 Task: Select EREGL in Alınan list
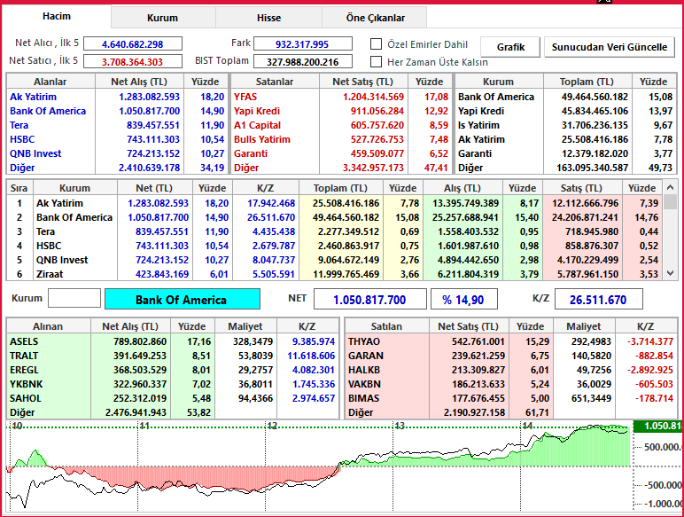pyautogui.click(x=25, y=370)
